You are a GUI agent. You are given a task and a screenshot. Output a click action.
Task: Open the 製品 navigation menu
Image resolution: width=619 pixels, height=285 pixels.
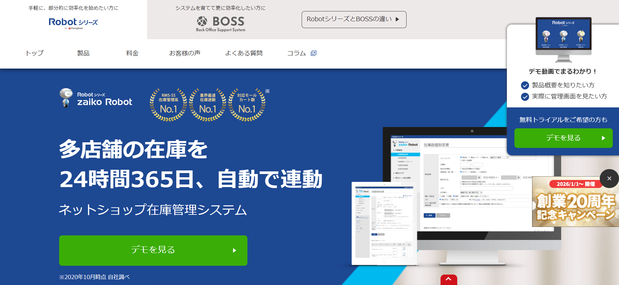tap(83, 53)
